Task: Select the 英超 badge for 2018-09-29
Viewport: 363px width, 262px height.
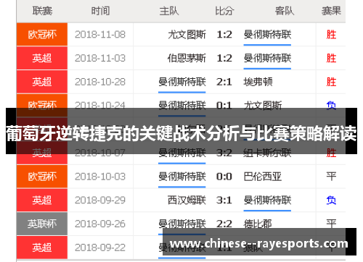Action: pos(42,200)
